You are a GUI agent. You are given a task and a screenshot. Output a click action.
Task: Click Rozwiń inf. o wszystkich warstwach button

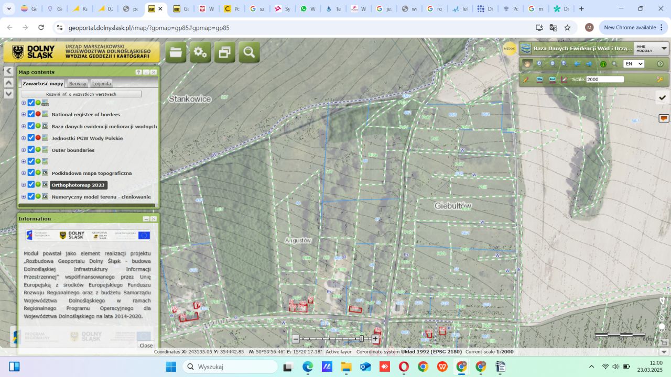81,94
